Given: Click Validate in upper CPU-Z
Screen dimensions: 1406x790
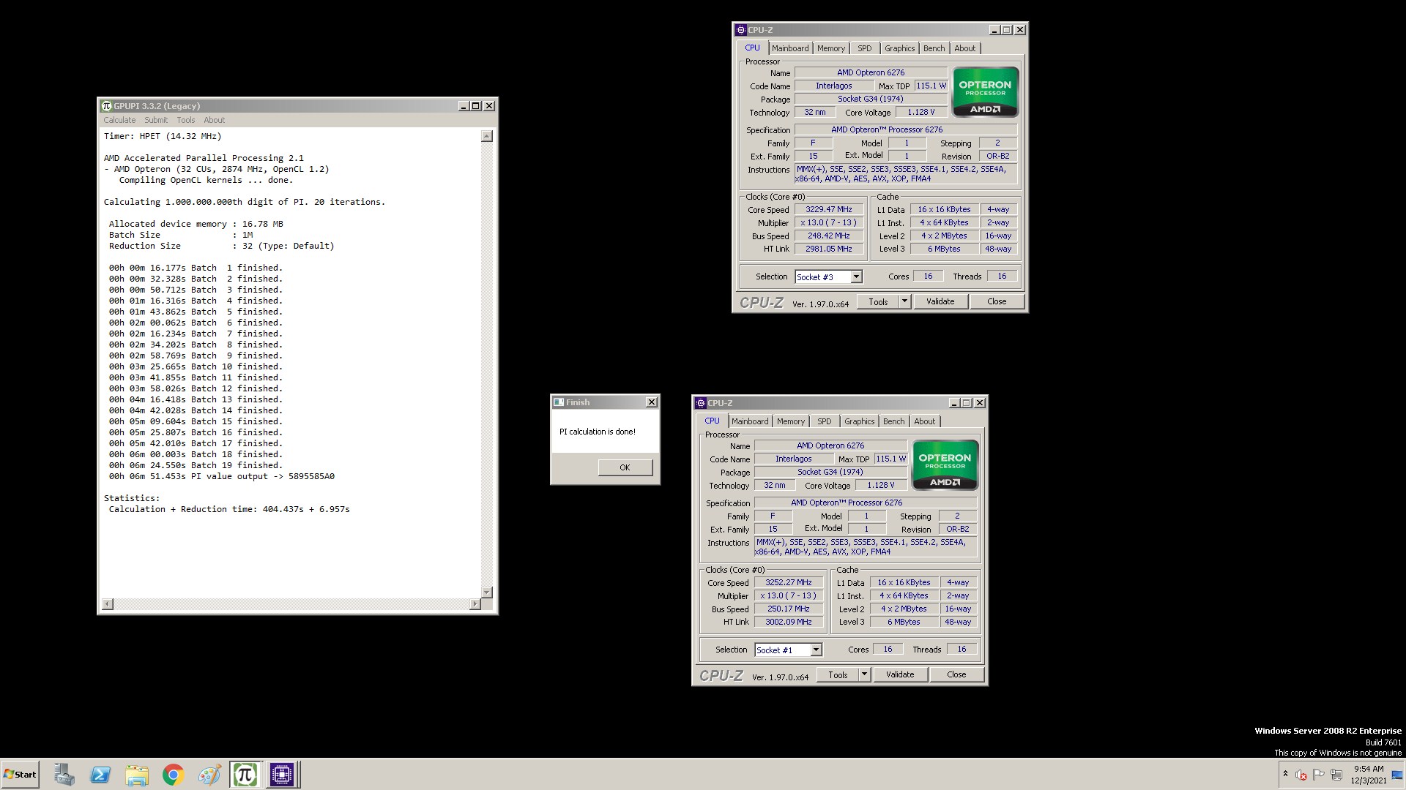Looking at the screenshot, I should coord(940,301).
